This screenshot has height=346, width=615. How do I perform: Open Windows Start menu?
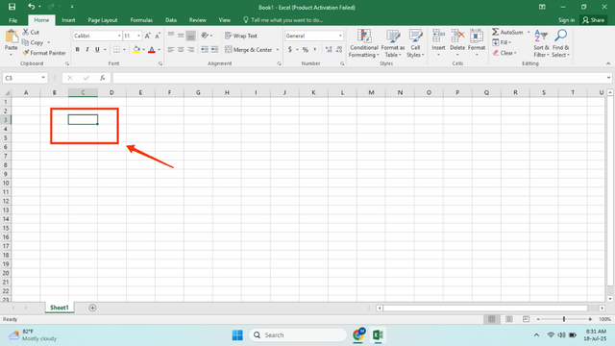click(237, 335)
